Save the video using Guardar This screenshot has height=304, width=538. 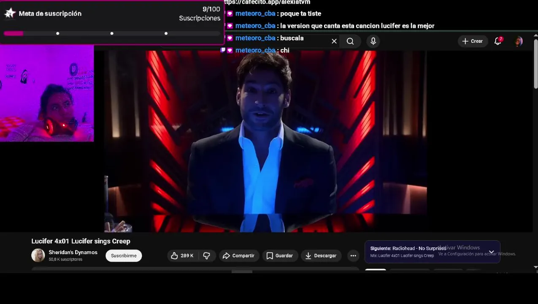coord(280,255)
